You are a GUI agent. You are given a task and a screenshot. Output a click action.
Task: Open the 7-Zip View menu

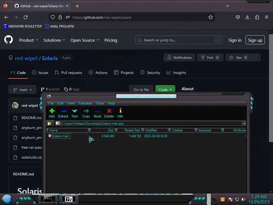pos(71,103)
